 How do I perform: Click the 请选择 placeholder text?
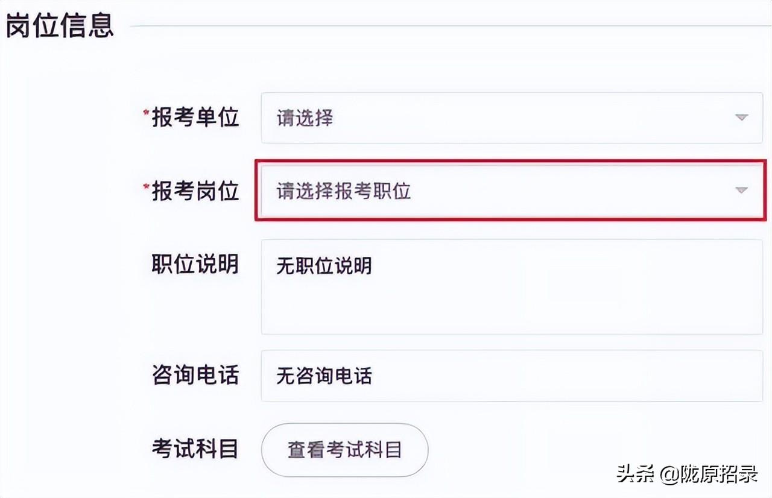(305, 118)
